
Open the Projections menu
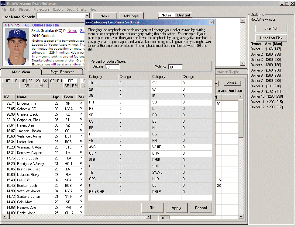pyautogui.click(x=41, y=9)
